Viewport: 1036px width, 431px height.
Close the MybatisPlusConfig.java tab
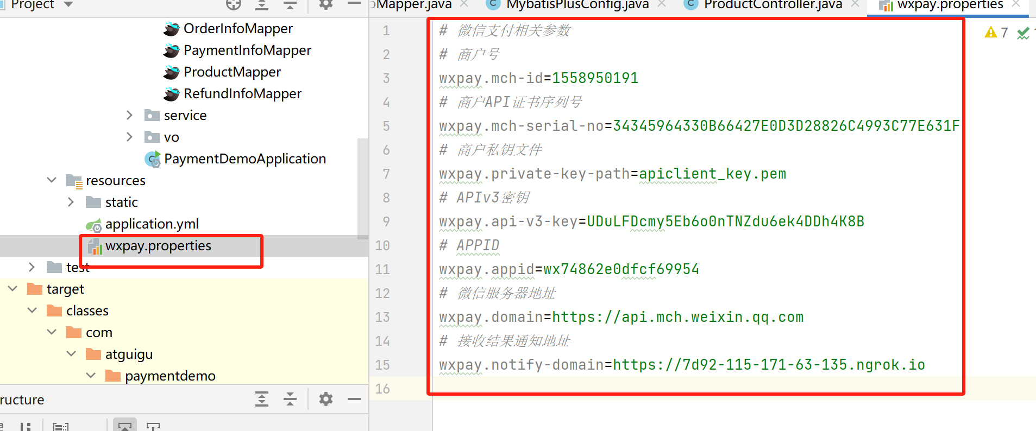pyautogui.click(x=662, y=4)
